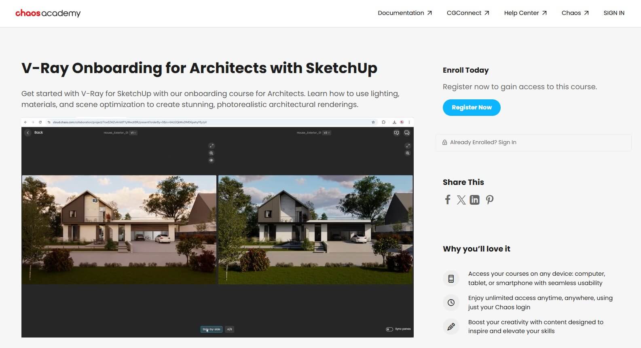Open the Chaos website link
The width and height of the screenshot is (641, 348).
click(x=575, y=13)
